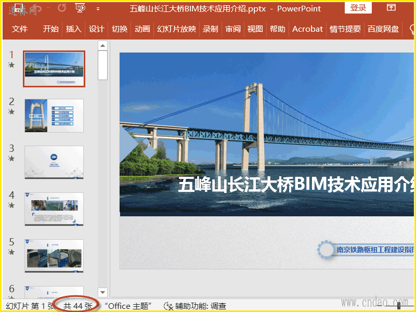Click the thumbnail pane scroll-up arrow
This screenshot has width=416, height=312.
(x=102, y=46)
